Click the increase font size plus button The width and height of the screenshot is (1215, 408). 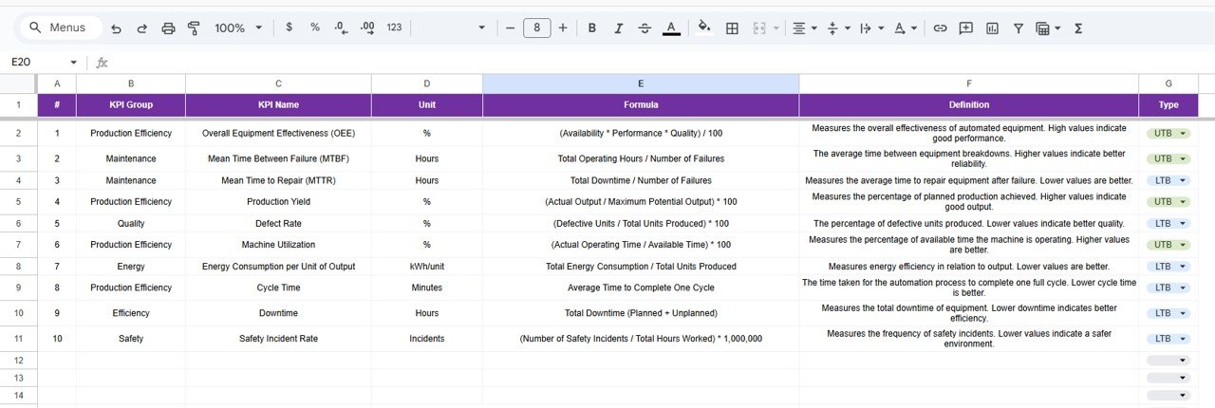pos(563,28)
